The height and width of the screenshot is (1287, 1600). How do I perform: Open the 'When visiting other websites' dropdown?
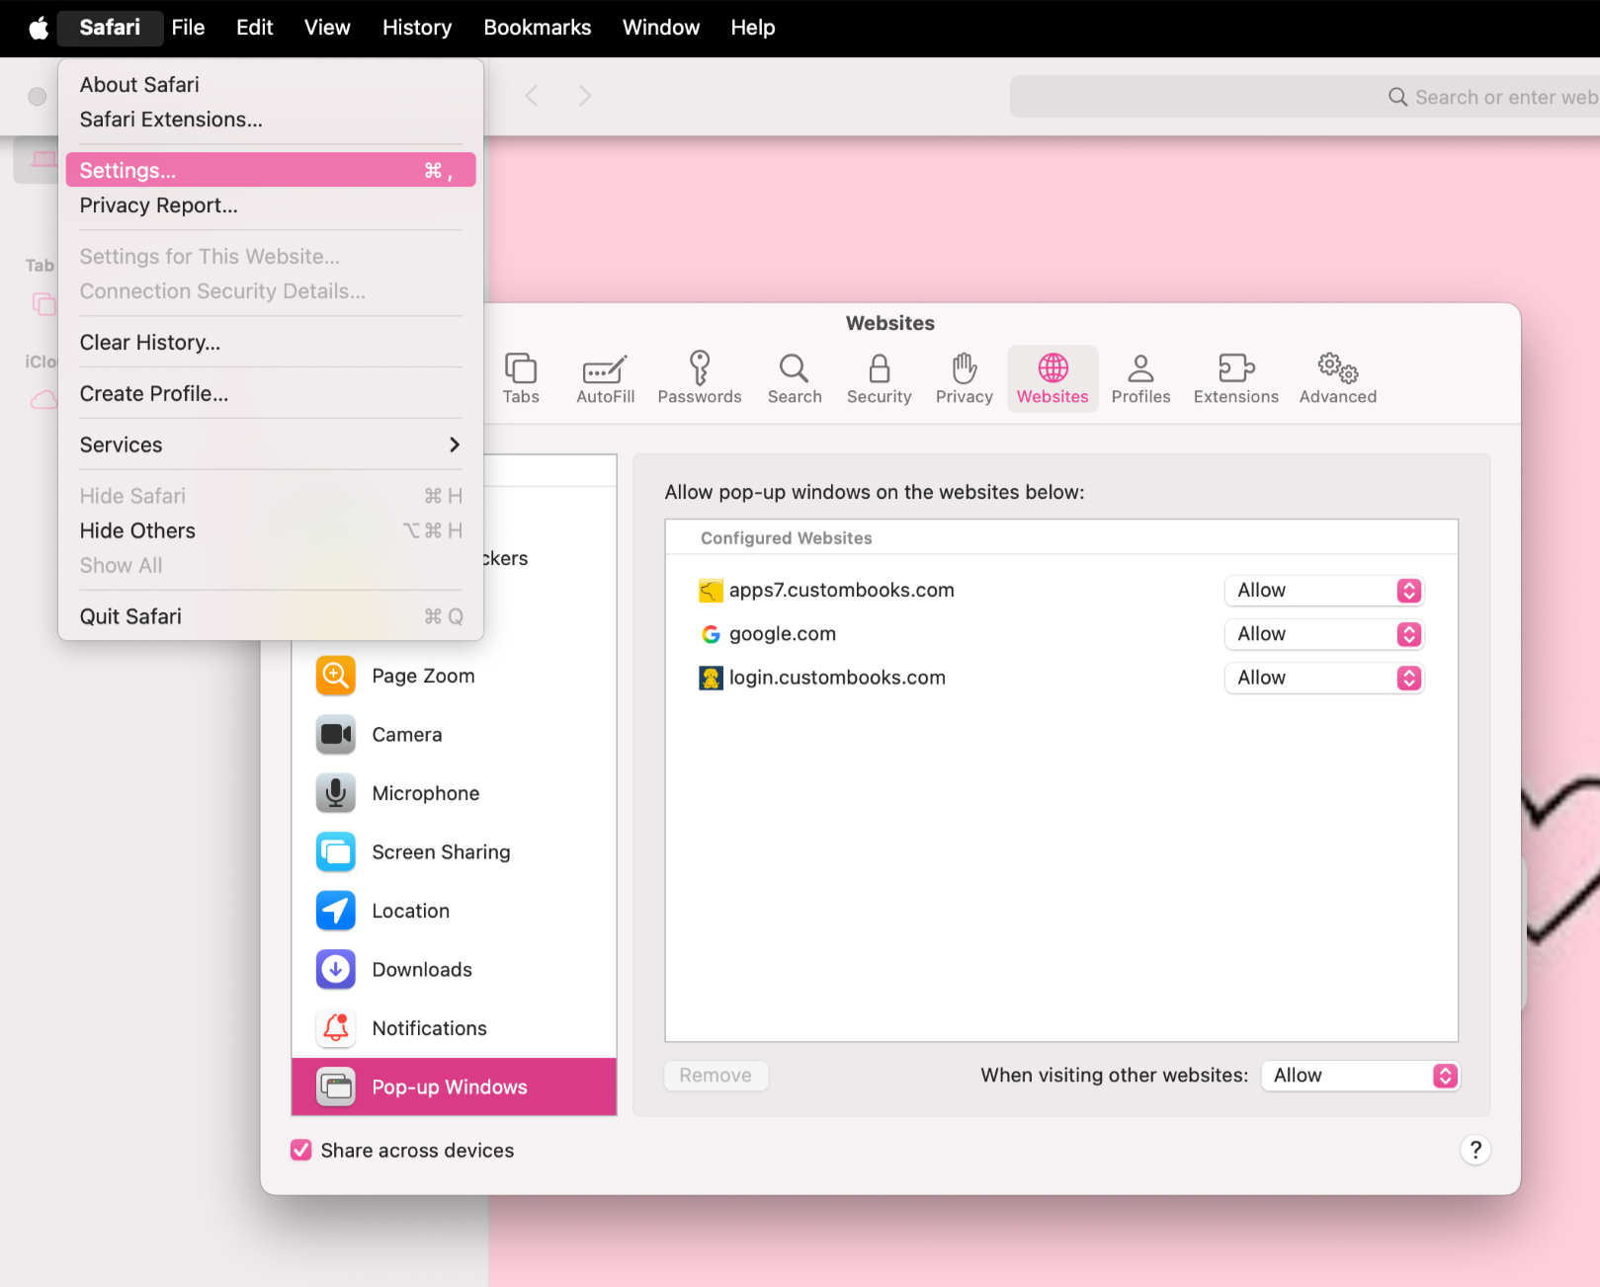point(1360,1076)
